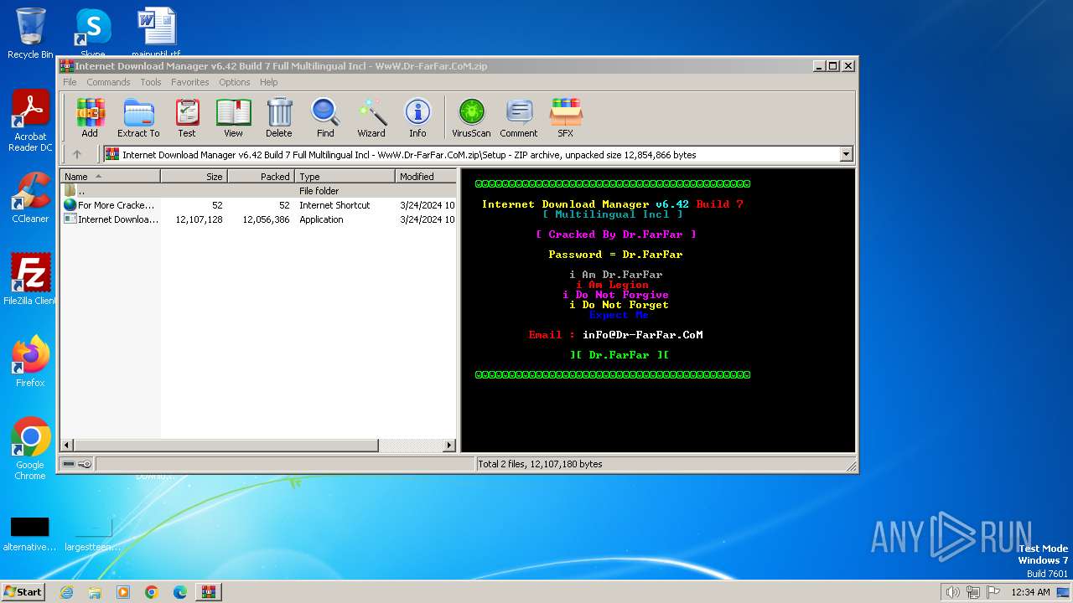
Task: Expand the archive path dropdown
Action: click(846, 154)
